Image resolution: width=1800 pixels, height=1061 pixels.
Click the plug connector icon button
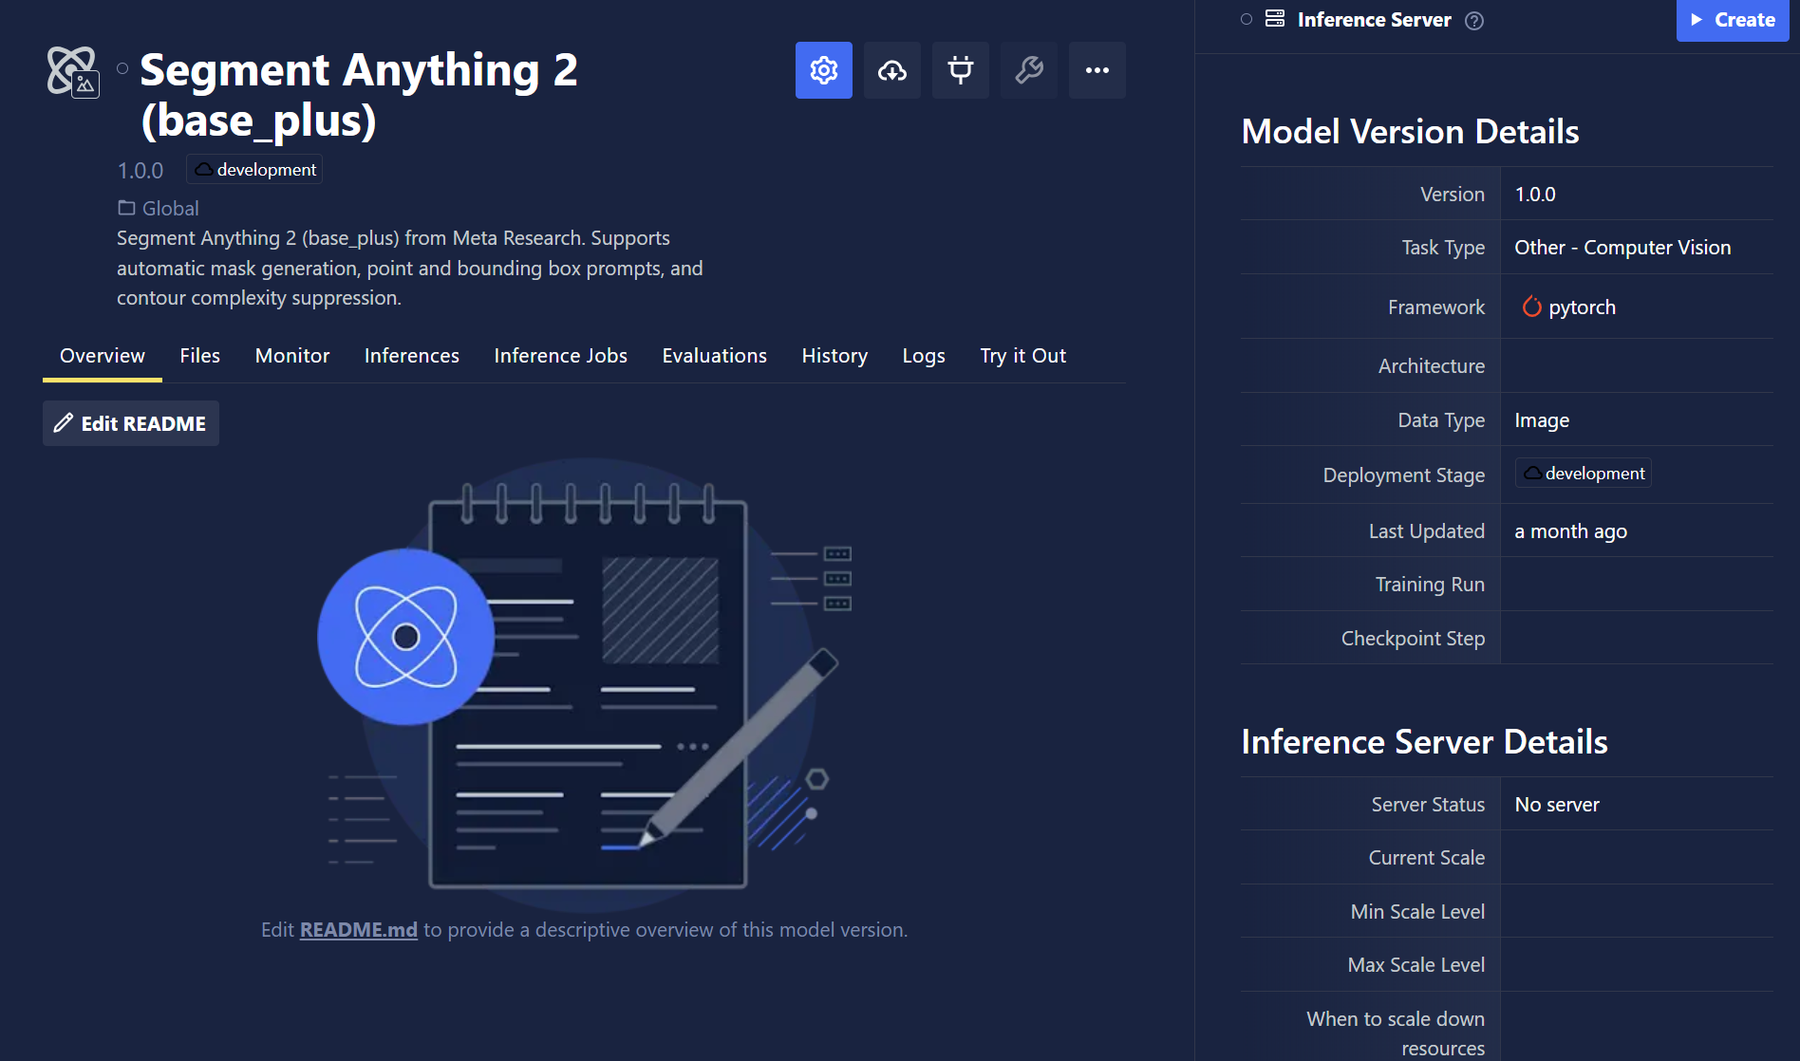(960, 70)
